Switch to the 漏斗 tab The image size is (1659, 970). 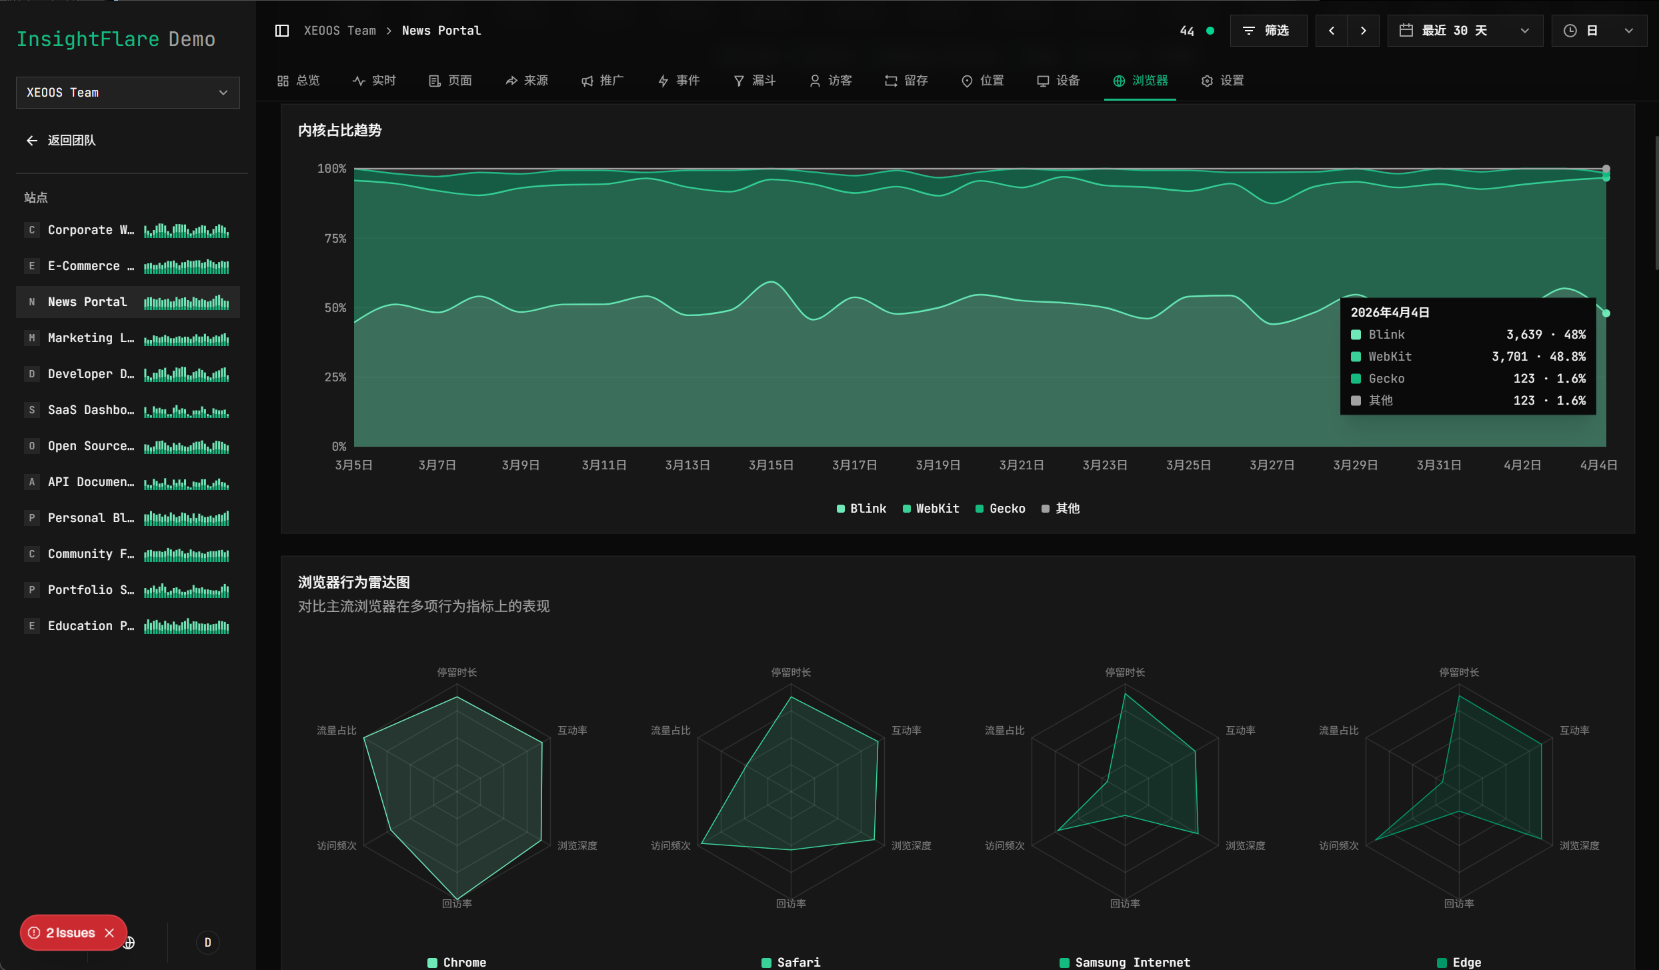click(x=754, y=81)
